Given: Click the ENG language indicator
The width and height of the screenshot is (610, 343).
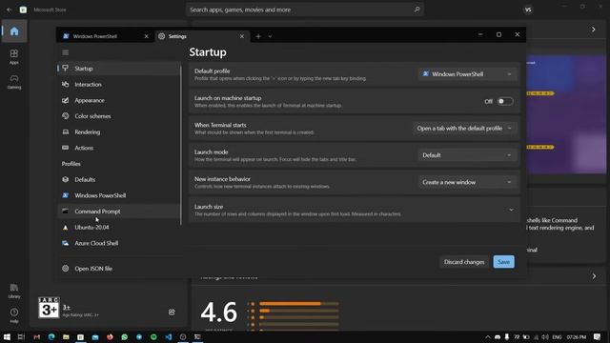Looking at the screenshot, I should pos(557,336).
